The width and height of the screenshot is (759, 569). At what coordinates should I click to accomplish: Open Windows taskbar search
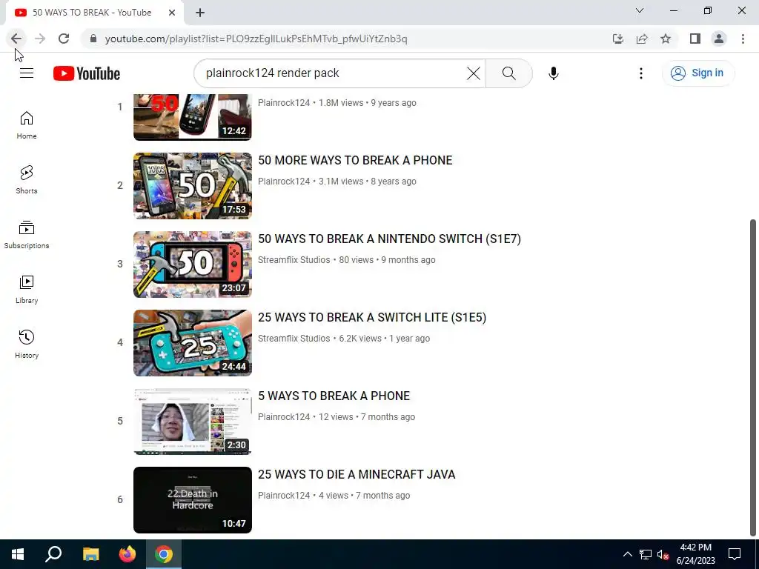click(53, 554)
